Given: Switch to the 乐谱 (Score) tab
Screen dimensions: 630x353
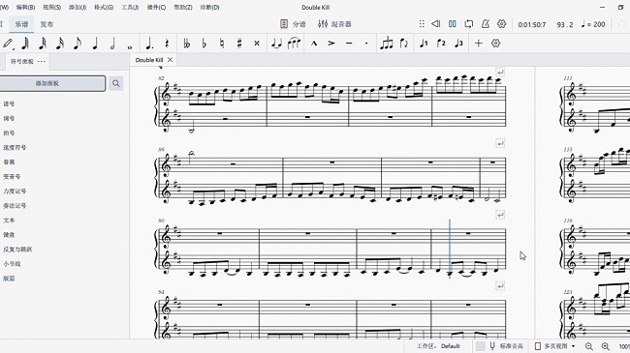Looking at the screenshot, I should coord(21,24).
